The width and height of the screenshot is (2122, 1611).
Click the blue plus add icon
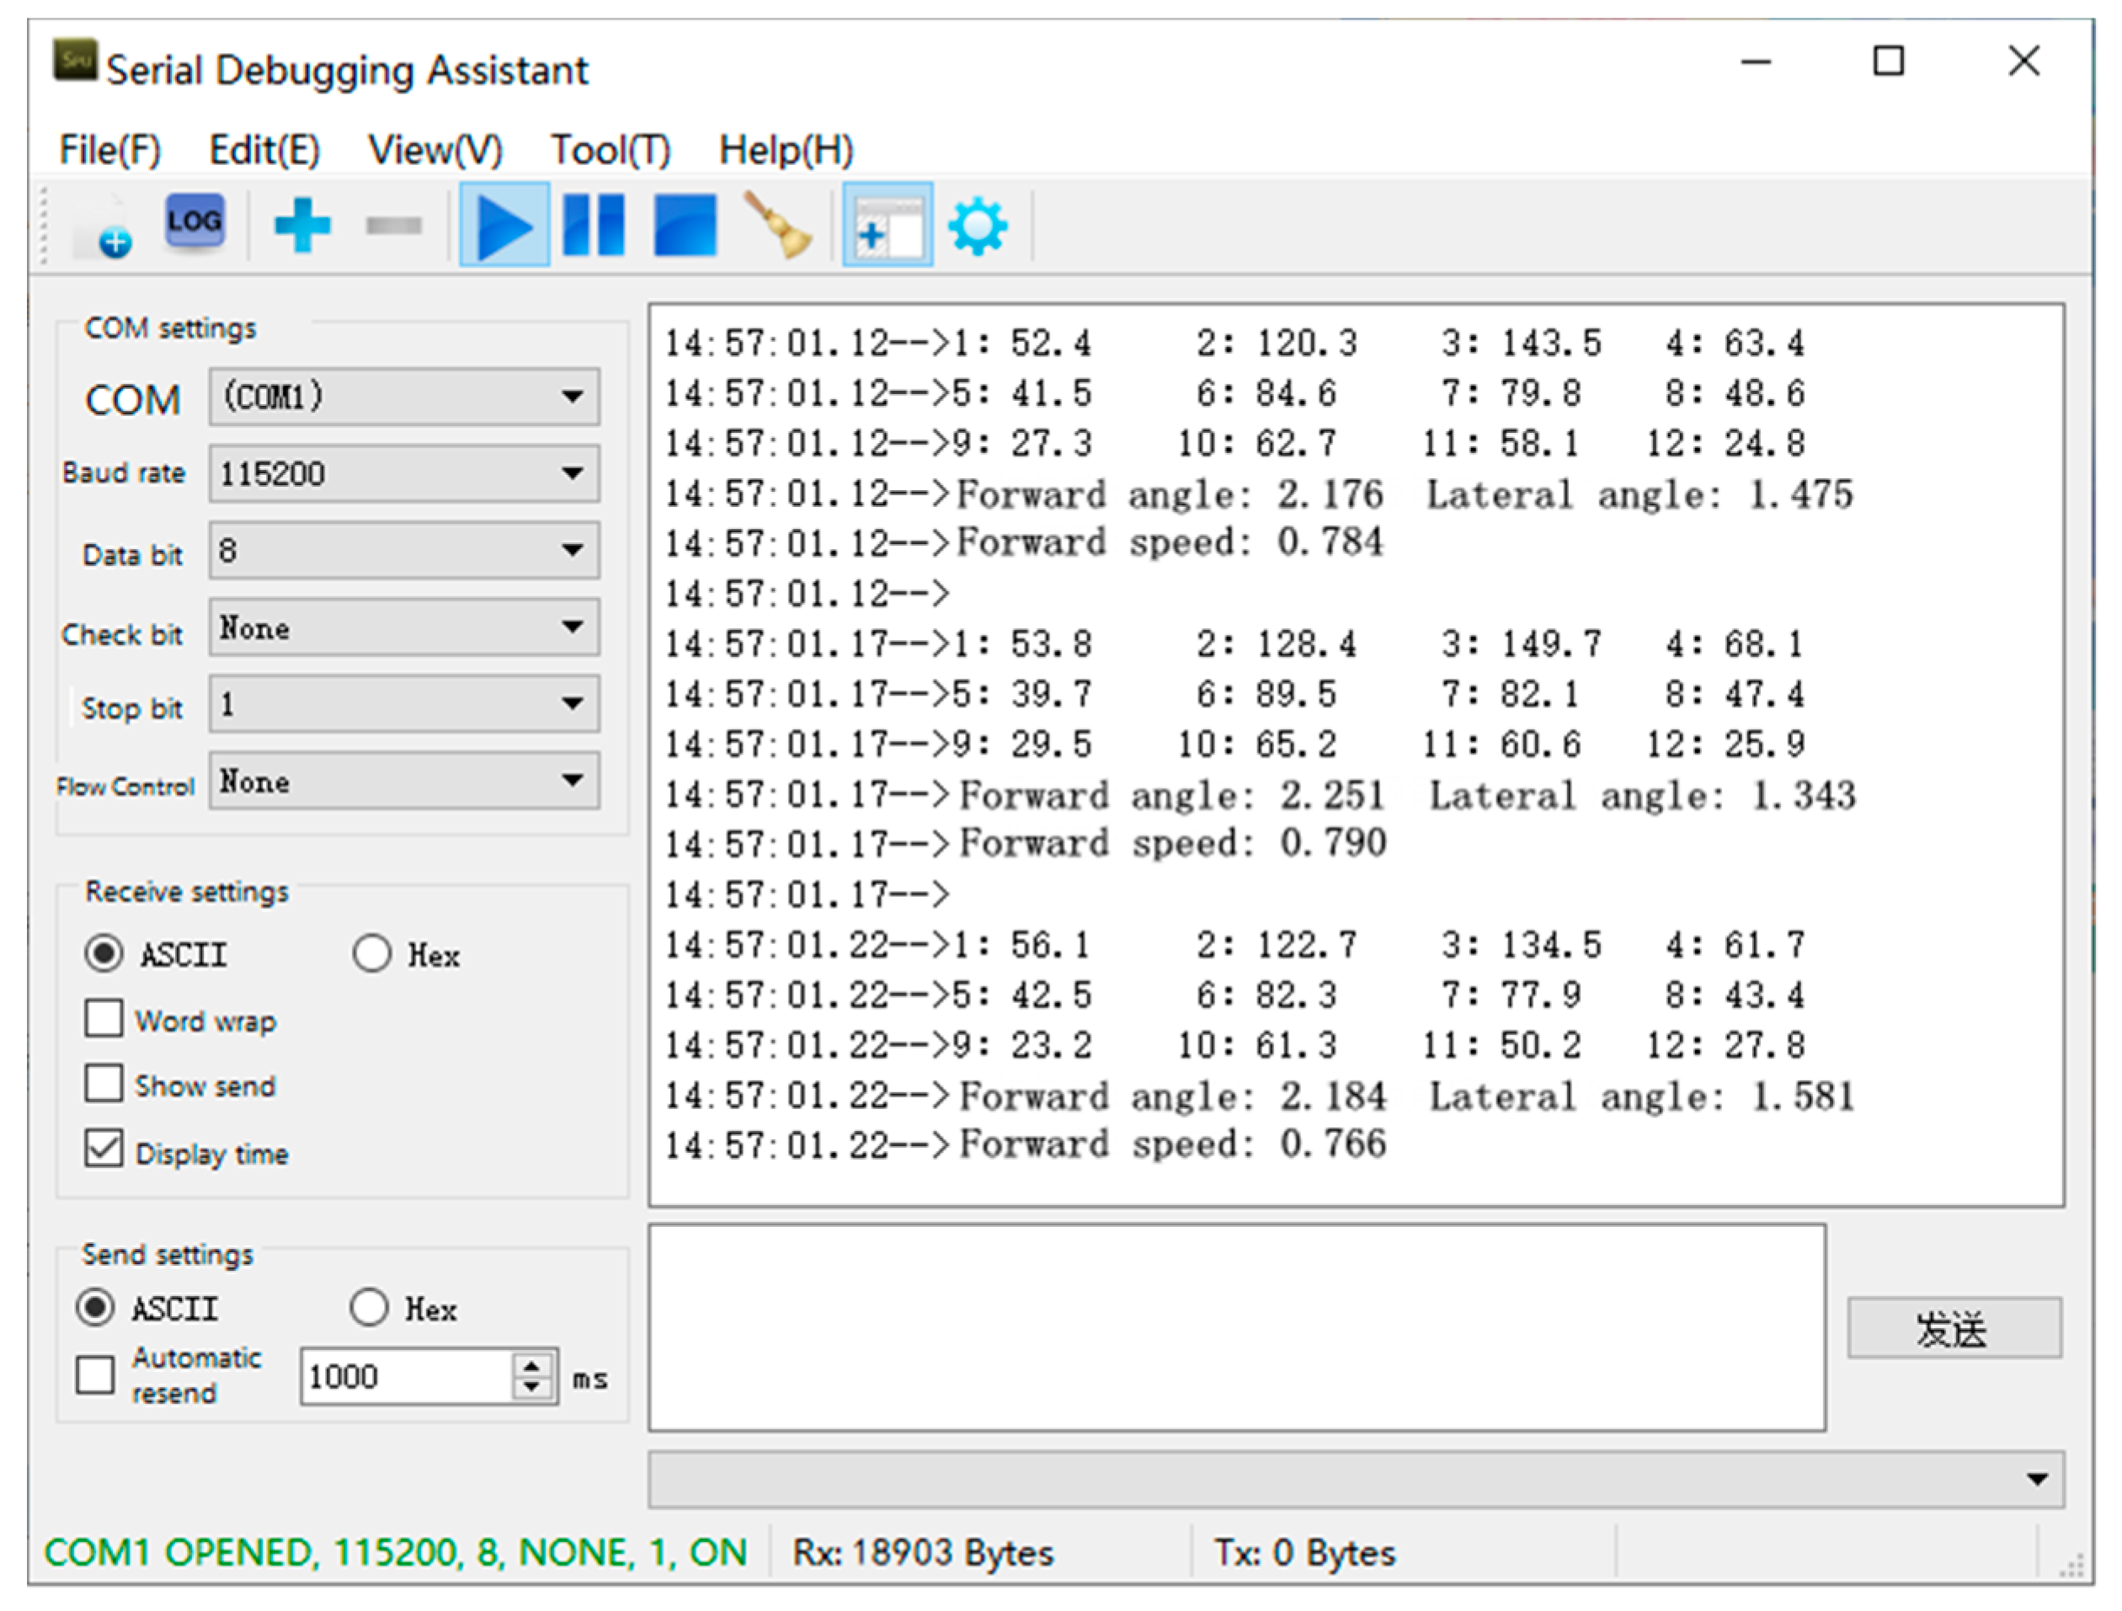[302, 226]
